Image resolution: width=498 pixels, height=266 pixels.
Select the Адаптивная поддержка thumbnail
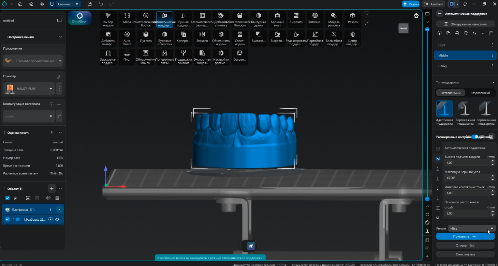click(444, 109)
